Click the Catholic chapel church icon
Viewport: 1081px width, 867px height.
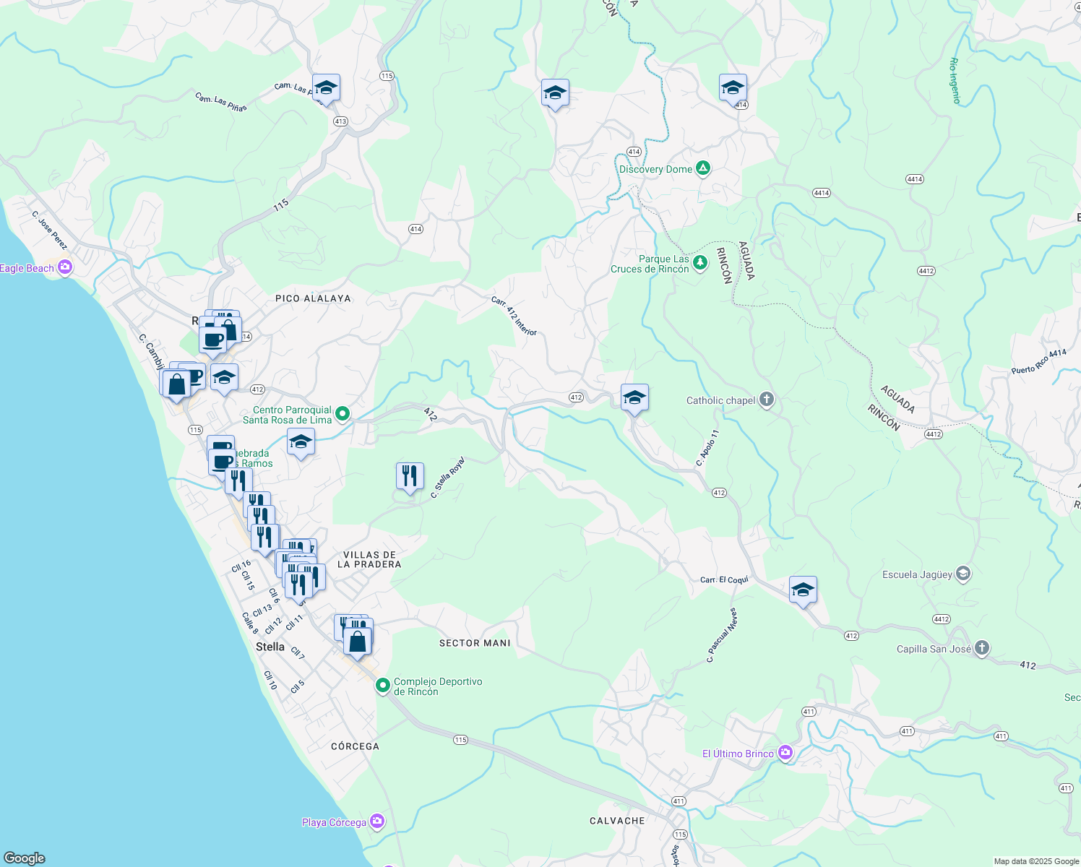[765, 400]
